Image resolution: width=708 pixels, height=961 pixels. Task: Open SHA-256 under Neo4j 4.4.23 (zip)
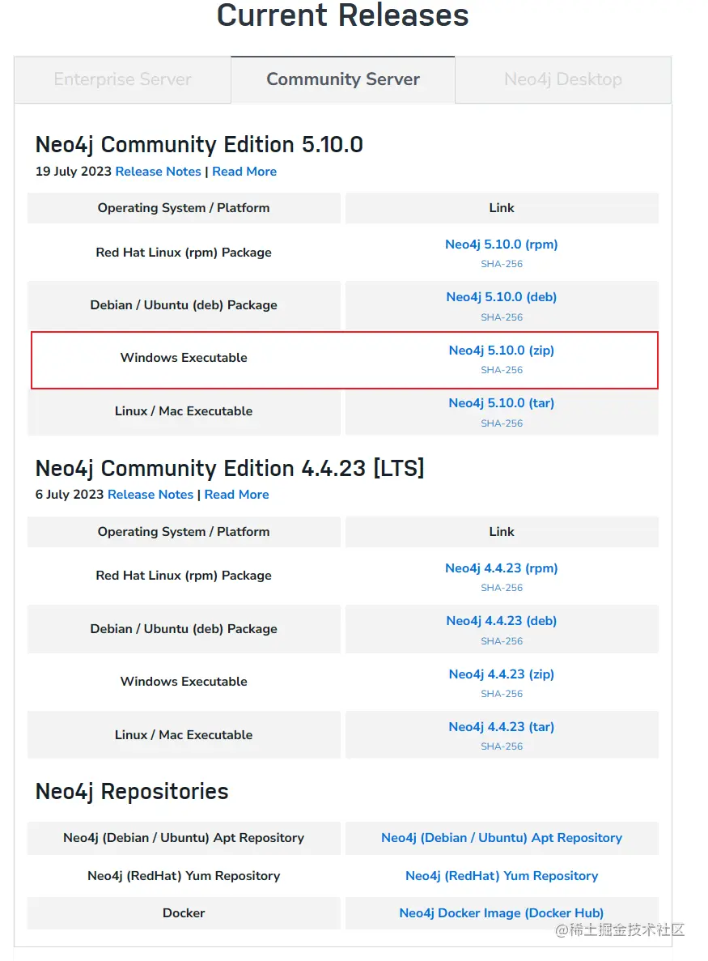(502, 694)
